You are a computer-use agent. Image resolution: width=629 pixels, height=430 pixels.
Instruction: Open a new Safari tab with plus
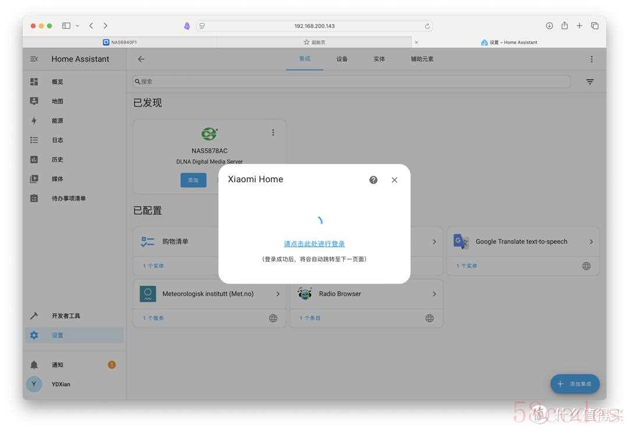tap(579, 26)
